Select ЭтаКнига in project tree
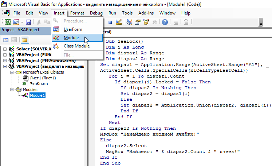 (x=39, y=84)
